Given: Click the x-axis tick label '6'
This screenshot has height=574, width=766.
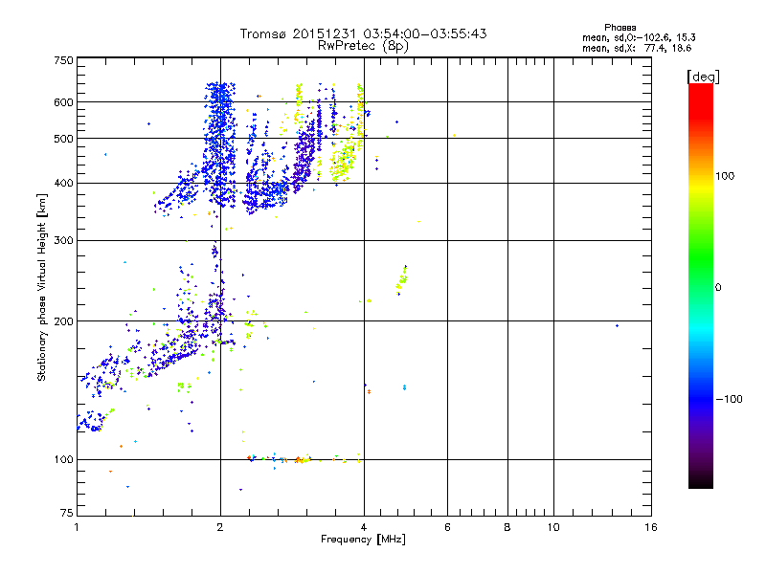Looking at the screenshot, I should coord(447,527).
